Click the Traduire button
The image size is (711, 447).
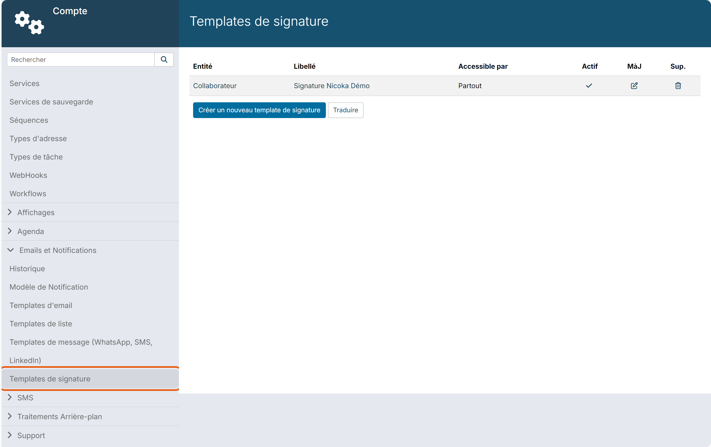(x=346, y=110)
